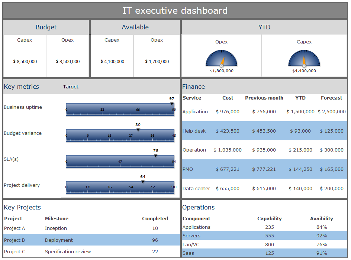The image size is (351, 260).
Task: Click the Forecast column header
Action: point(332,98)
